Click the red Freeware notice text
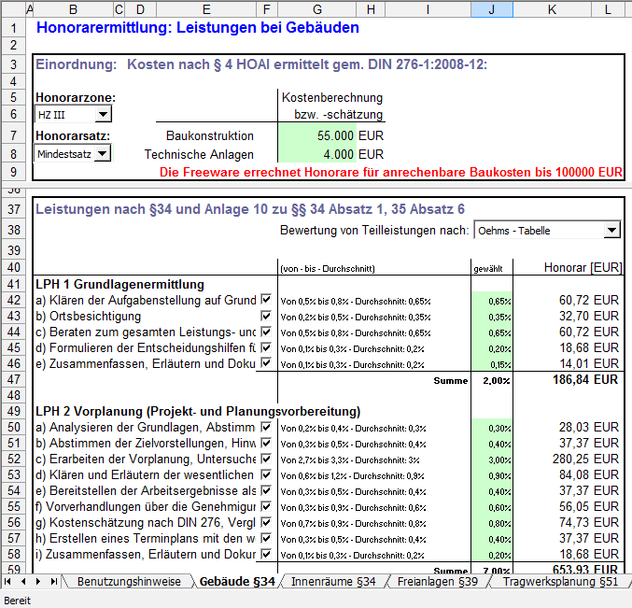The width and height of the screenshot is (632, 608). [391, 172]
